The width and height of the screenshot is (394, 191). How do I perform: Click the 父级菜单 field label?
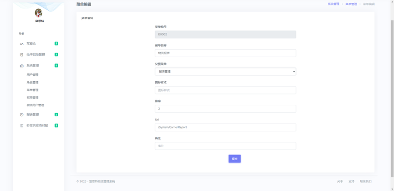(x=161, y=64)
